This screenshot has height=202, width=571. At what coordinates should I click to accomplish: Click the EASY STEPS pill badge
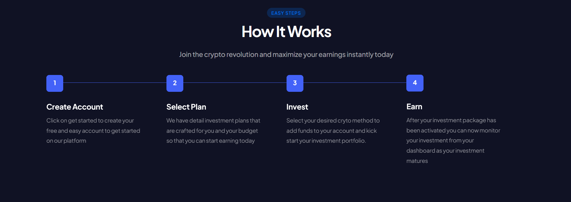coord(286,13)
